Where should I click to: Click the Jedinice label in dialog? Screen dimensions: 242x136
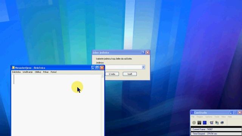(x=100, y=63)
